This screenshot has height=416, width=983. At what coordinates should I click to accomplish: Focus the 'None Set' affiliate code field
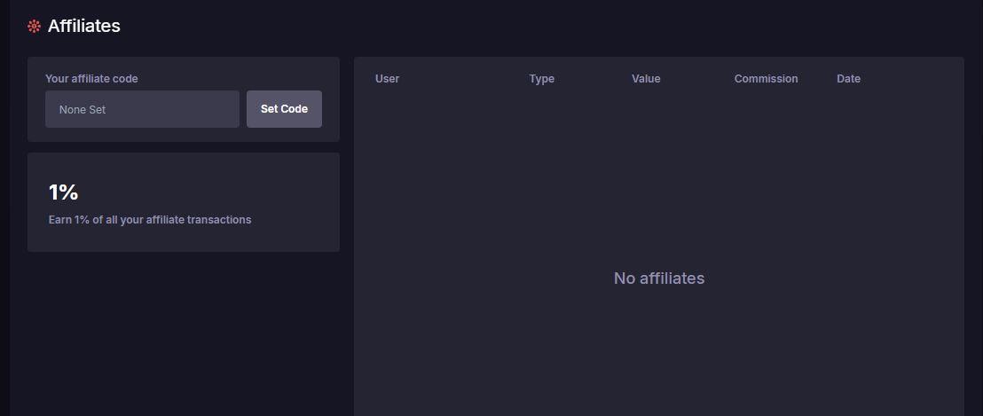(x=142, y=109)
